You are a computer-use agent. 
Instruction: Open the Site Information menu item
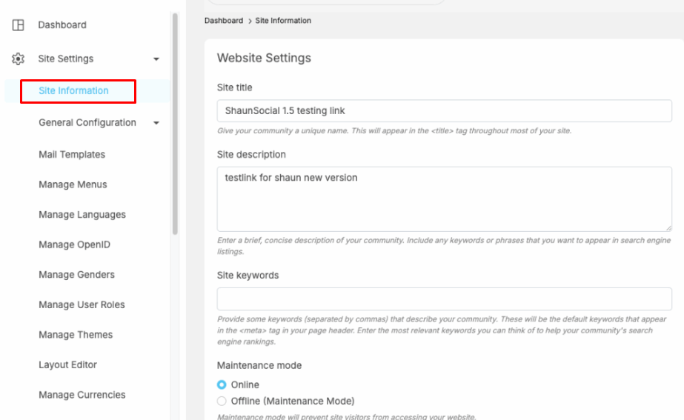[x=74, y=91]
